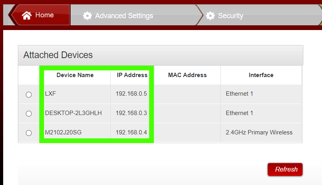The width and height of the screenshot is (322, 185).
Task: Click IP address 192.168.0.5
Action: coord(131,94)
